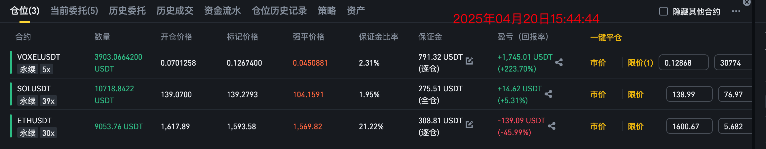Screen dimensions: 766x149
Task: Click the ETHUSDT quantity field showing 5.682
Action: pos(735,126)
